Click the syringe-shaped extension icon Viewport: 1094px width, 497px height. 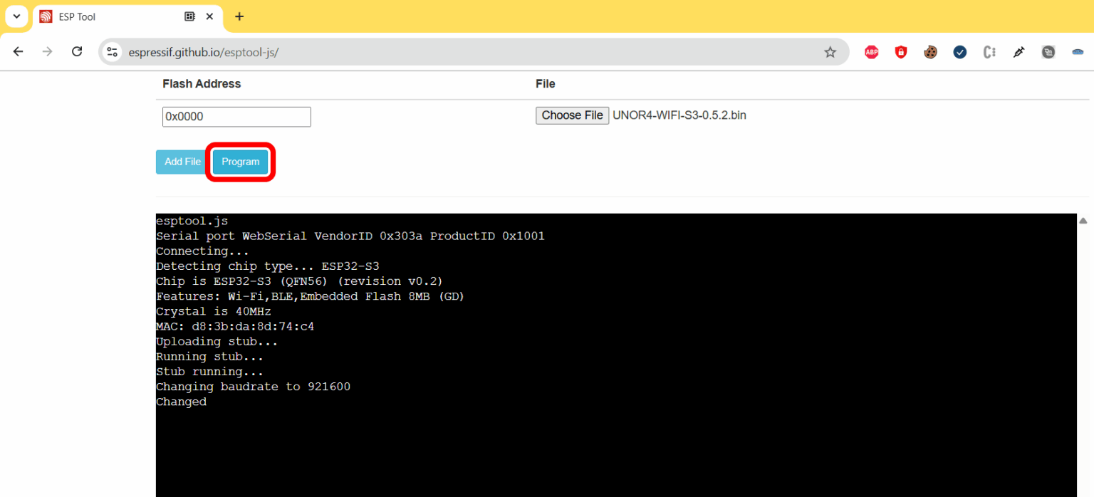(1019, 51)
